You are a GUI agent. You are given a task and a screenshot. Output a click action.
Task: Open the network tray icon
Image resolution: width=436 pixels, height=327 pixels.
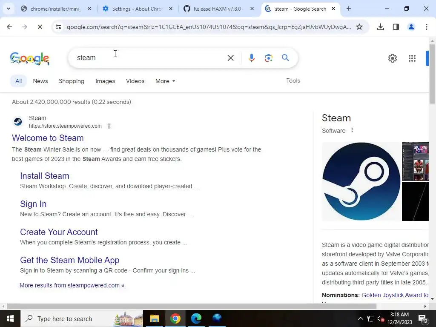[x=371, y=318]
